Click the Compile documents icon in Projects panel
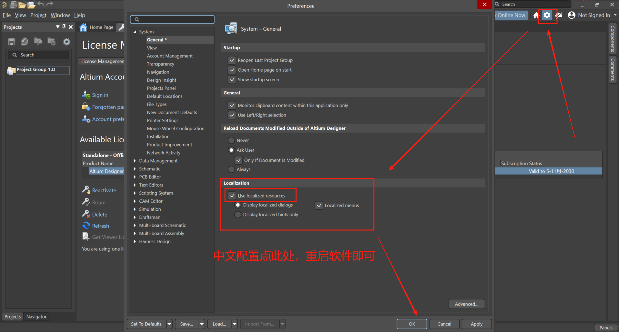Image resolution: width=619 pixels, height=332 pixels. 25,42
